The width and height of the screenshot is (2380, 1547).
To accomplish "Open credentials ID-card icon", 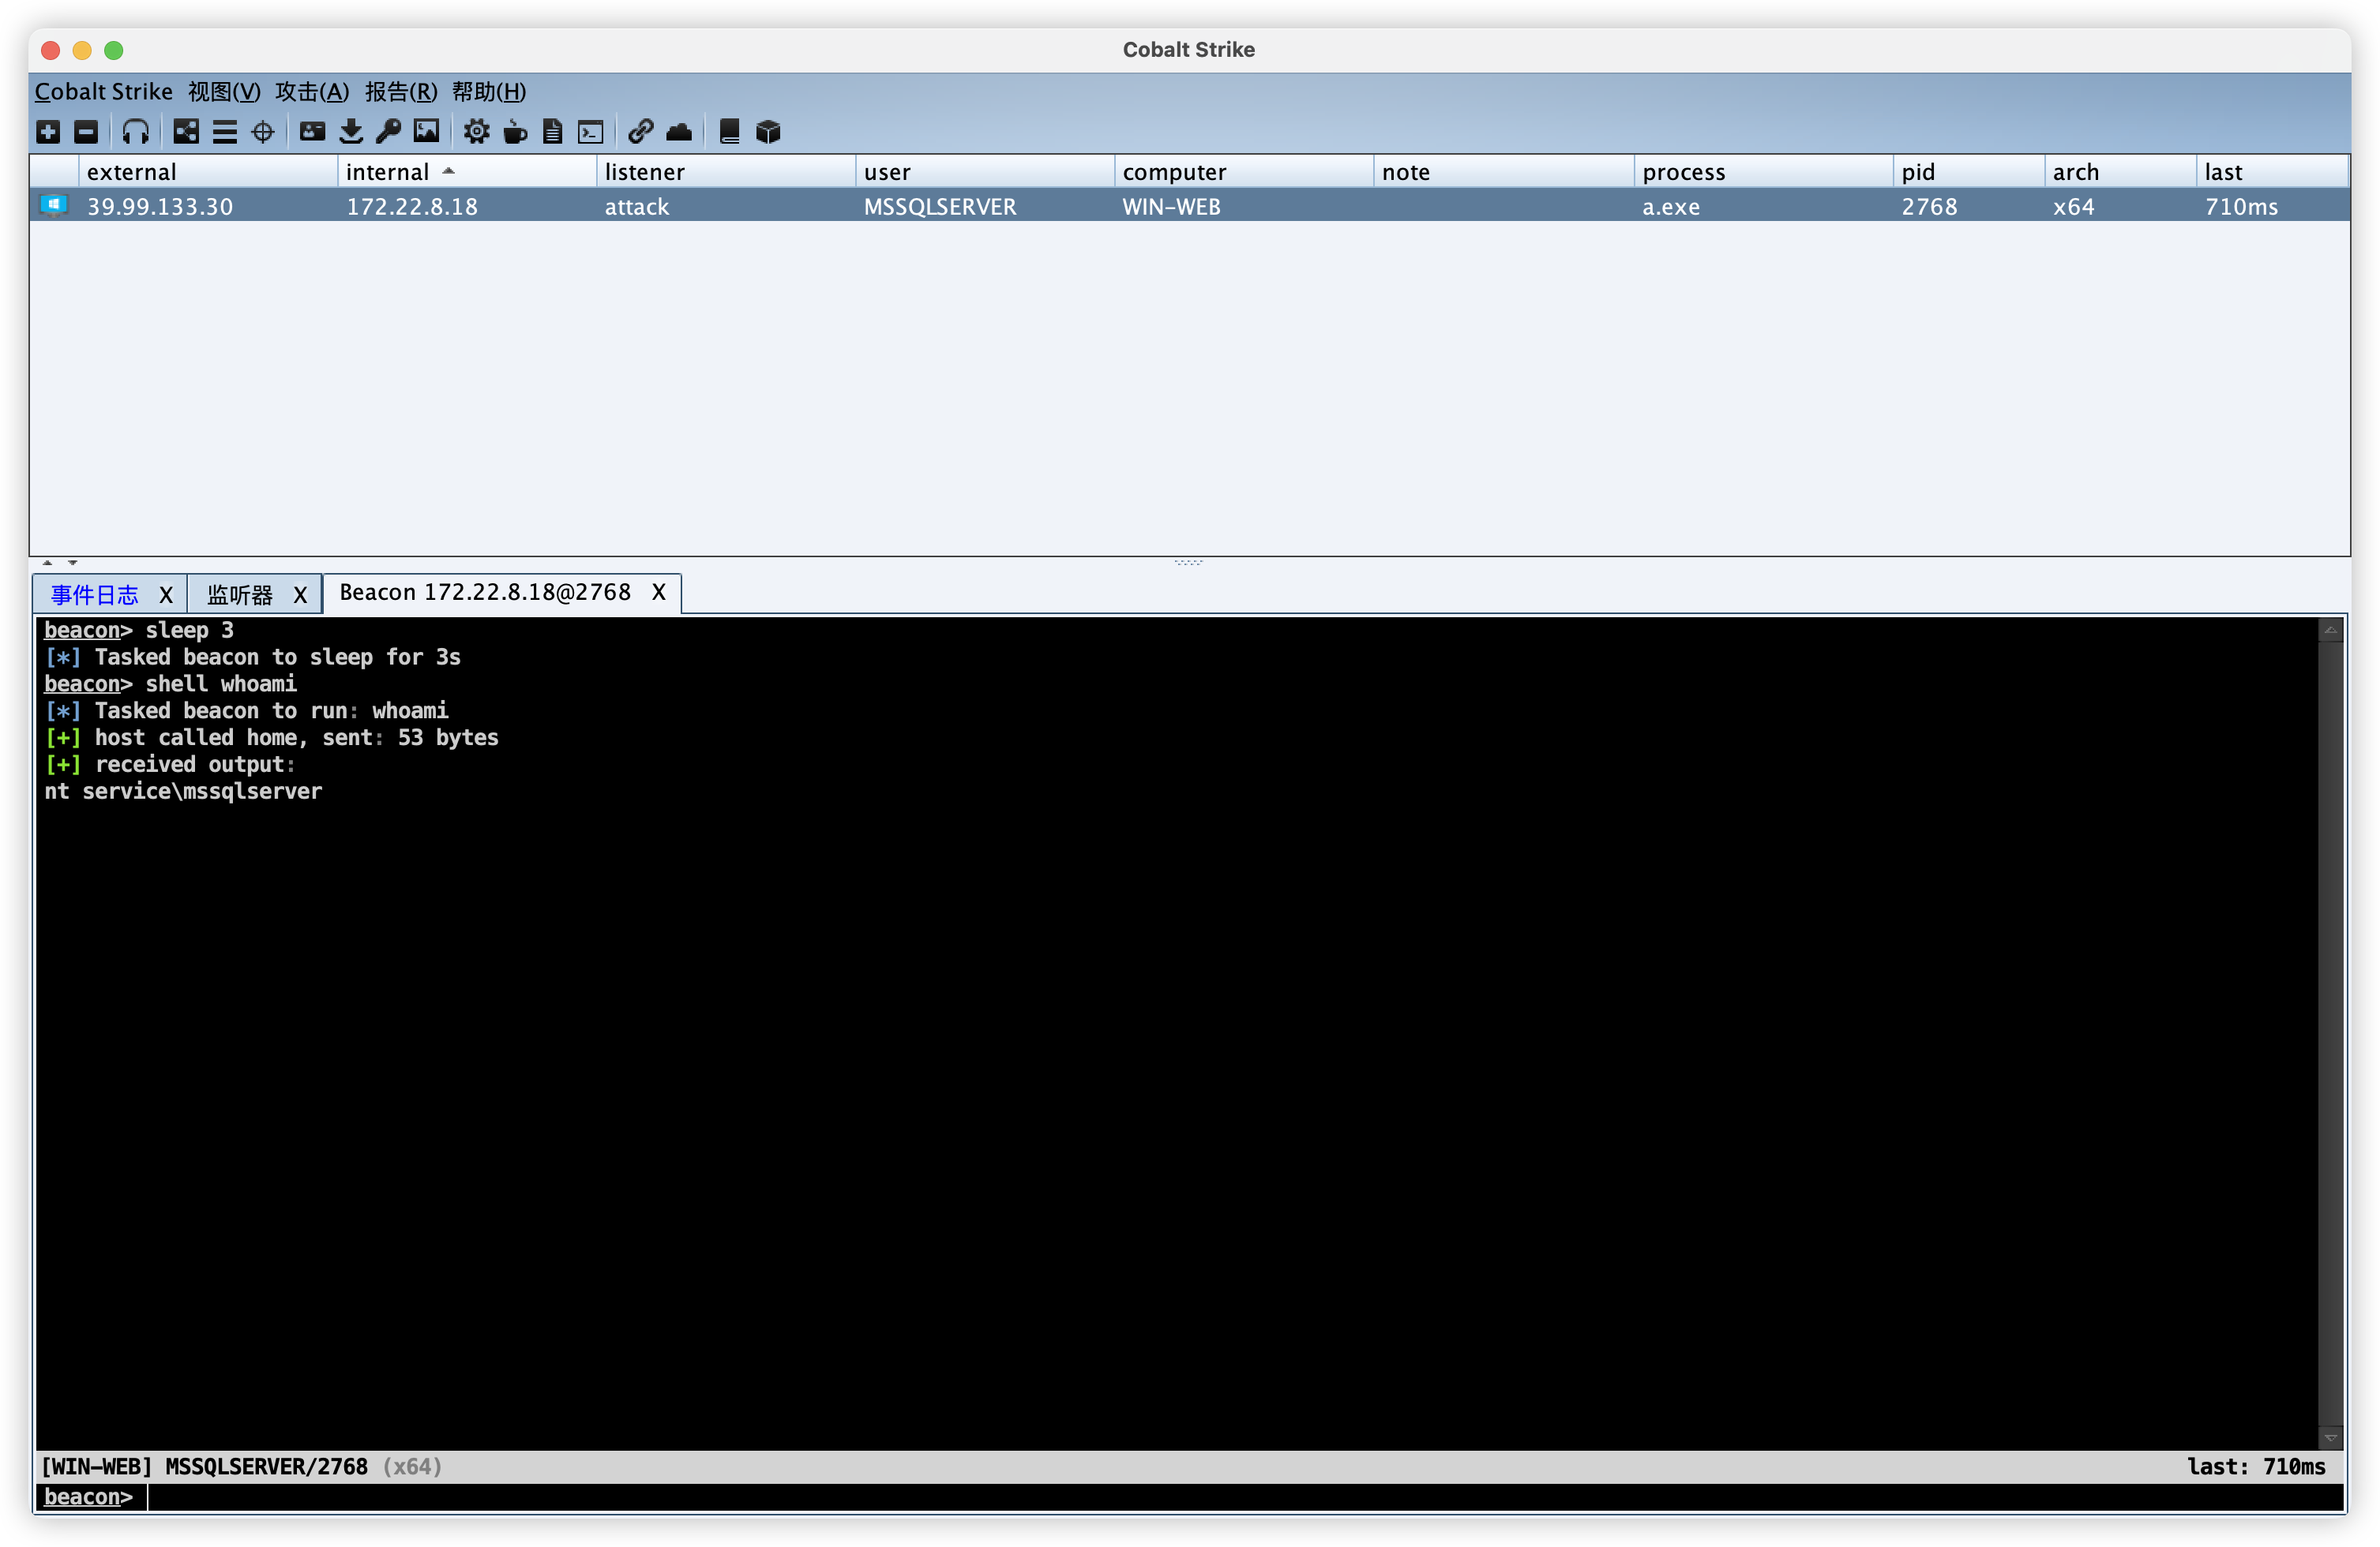I will click(312, 132).
